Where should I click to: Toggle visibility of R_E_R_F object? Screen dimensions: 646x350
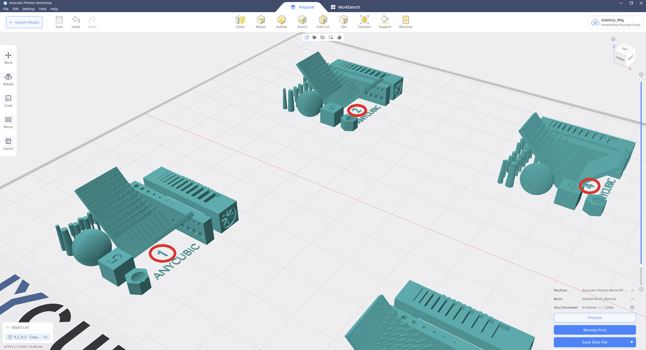coord(45,337)
